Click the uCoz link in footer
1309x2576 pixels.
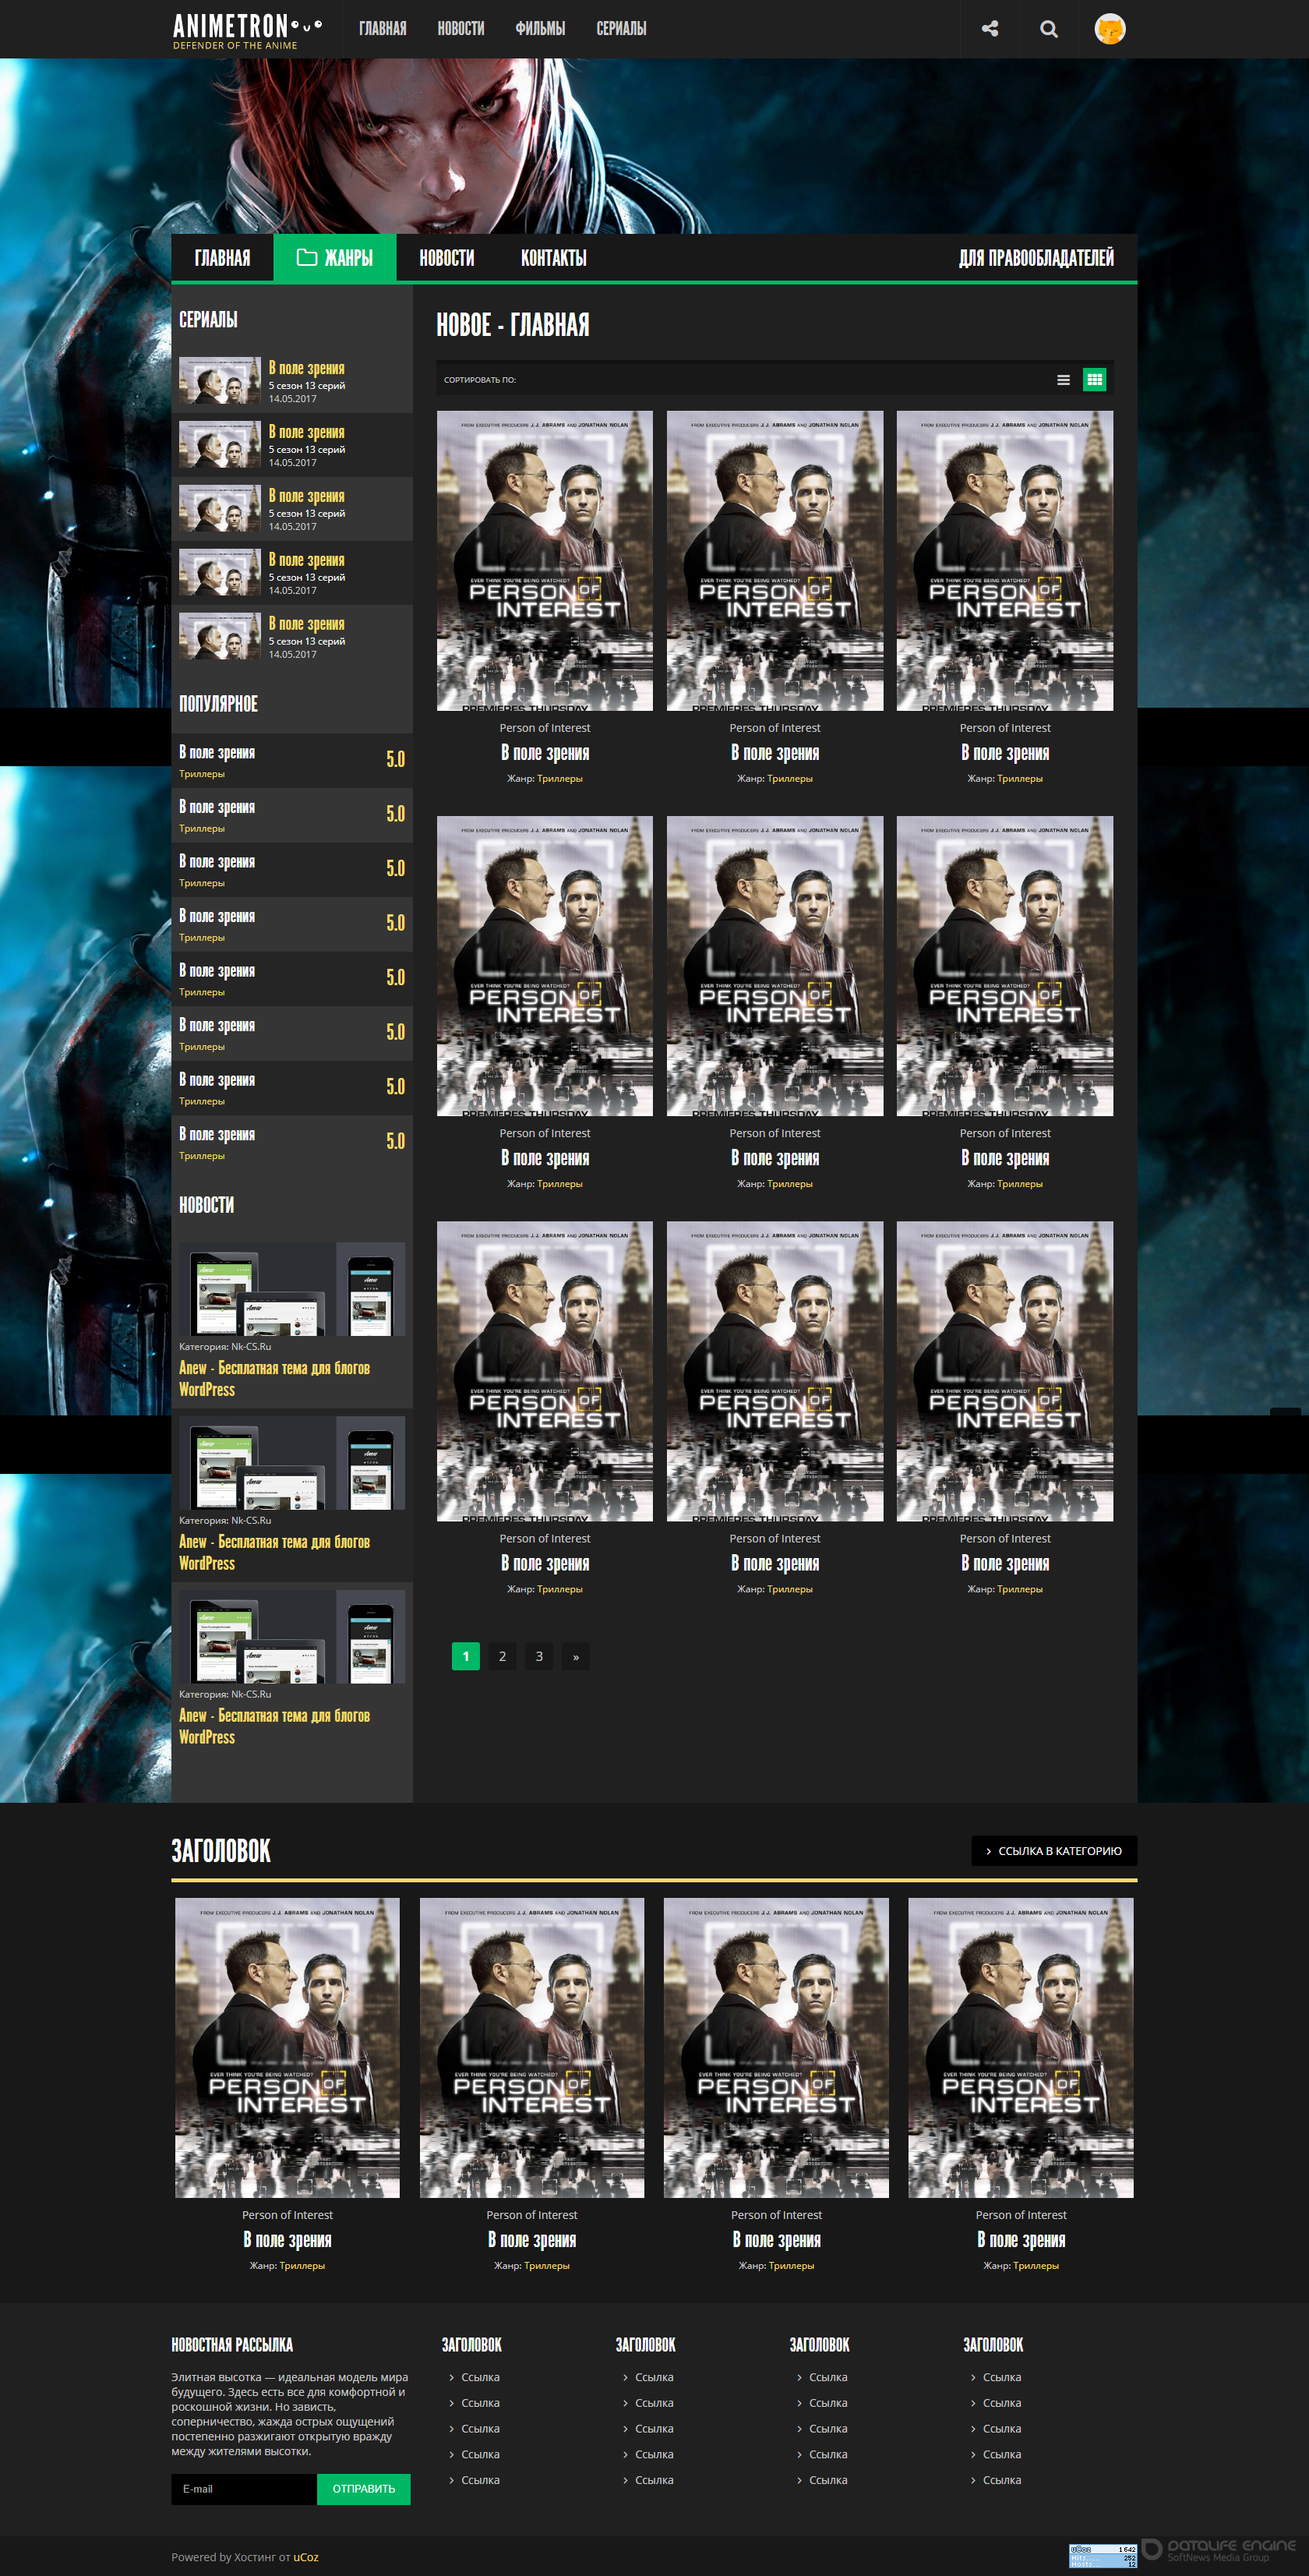click(306, 2557)
